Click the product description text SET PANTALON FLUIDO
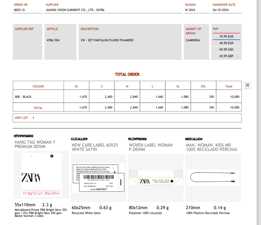The image size is (261, 225). point(107,40)
